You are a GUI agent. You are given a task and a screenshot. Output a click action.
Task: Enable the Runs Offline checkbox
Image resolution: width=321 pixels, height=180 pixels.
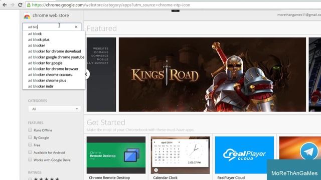[30, 130]
